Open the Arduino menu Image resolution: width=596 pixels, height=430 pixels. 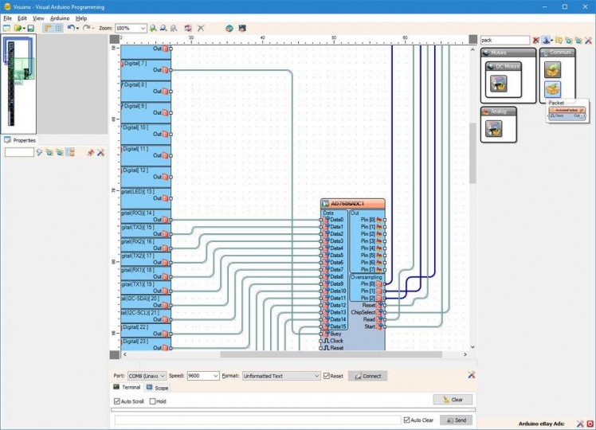pyautogui.click(x=60, y=18)
